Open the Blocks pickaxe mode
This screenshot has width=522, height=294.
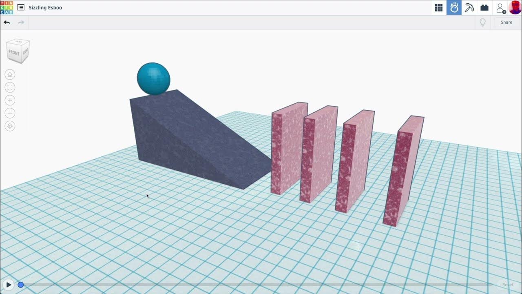[469, 8]
